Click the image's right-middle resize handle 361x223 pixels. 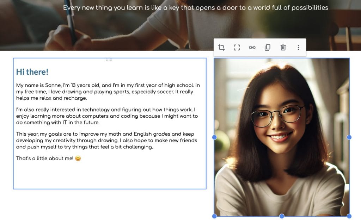(349, 137)
